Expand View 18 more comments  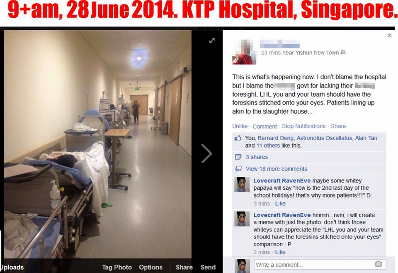tap(277, 168)
